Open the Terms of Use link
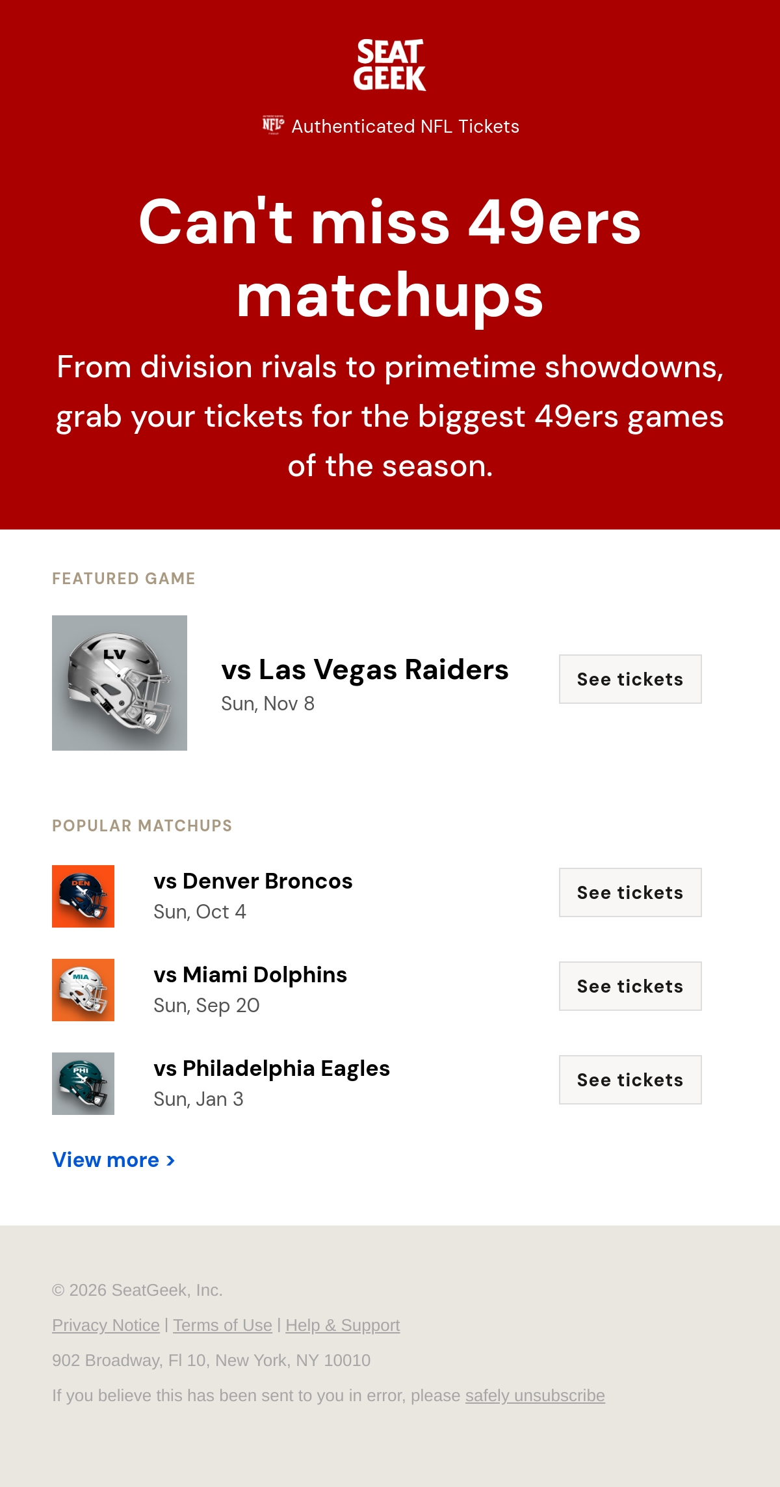The height and width of the screenshot is (1487, 780). click(x=222, y=1325)
